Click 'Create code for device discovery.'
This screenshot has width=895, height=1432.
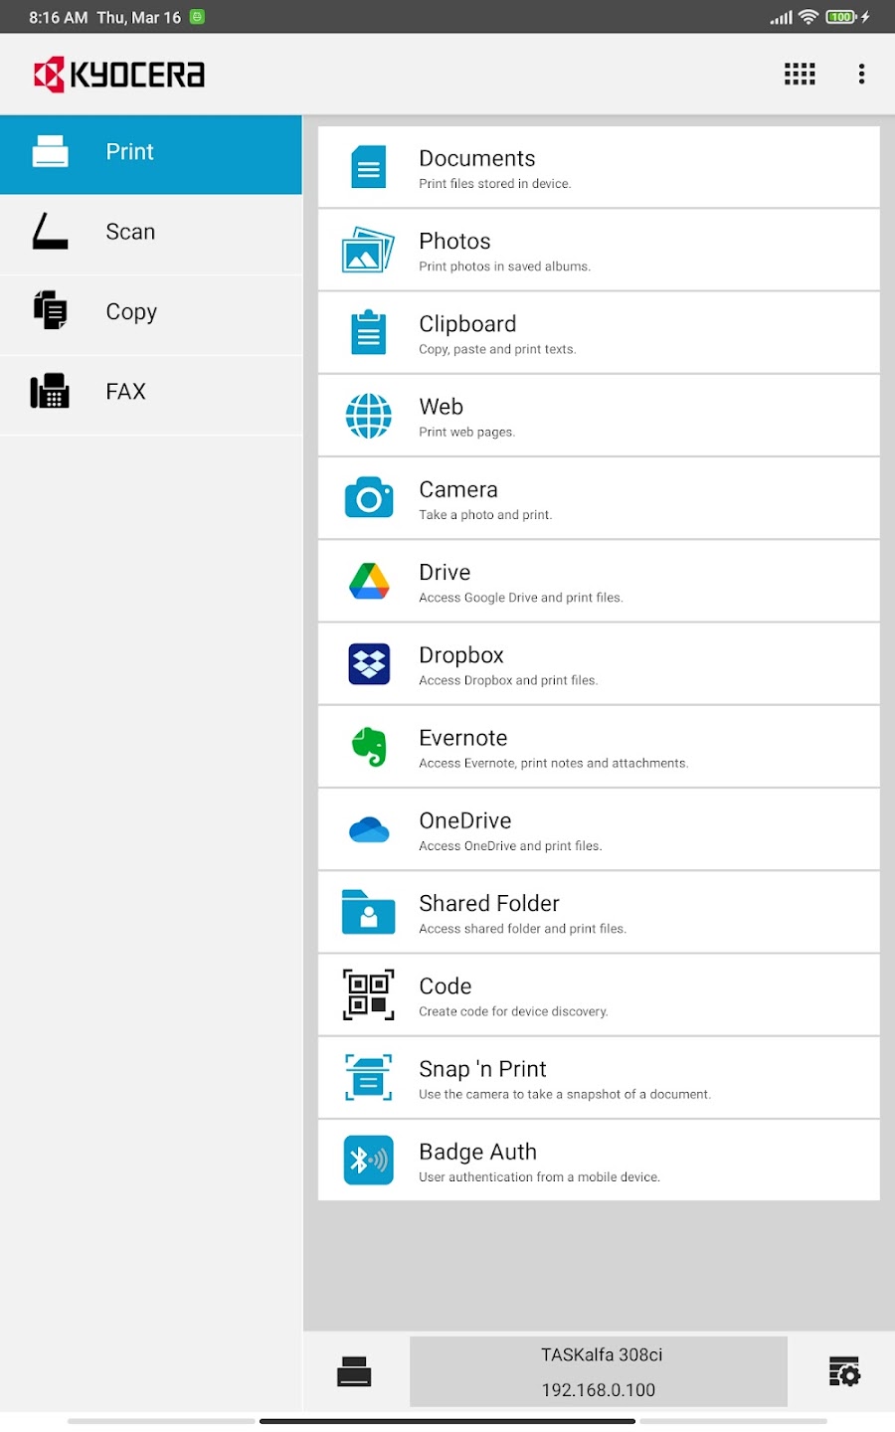tap(513, 1011)
